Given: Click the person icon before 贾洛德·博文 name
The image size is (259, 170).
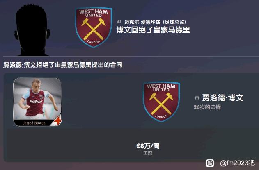Looking at the screenshot, I should tap(197, 98).
